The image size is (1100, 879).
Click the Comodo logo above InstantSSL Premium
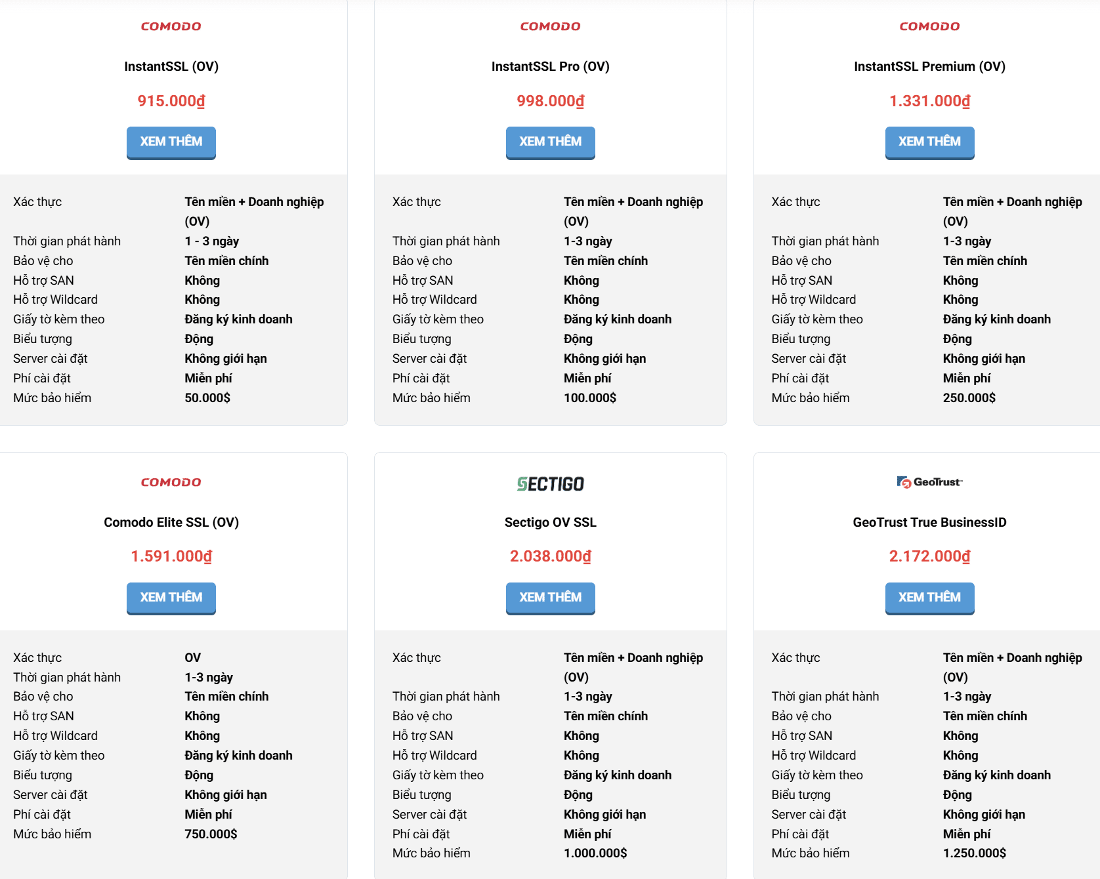(x=929, y=26)
